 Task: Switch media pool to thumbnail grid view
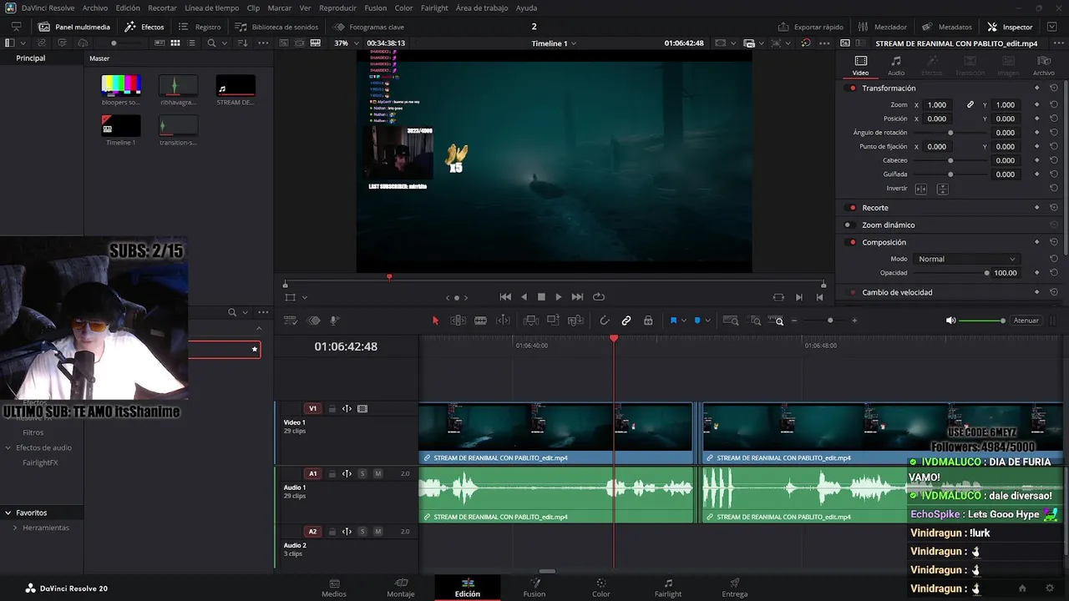click(x=175, y=43)
